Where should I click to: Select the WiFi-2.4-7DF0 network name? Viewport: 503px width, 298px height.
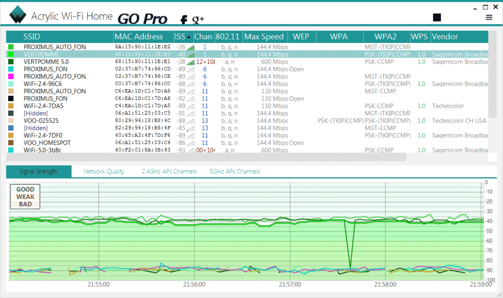tap(43, 135)
